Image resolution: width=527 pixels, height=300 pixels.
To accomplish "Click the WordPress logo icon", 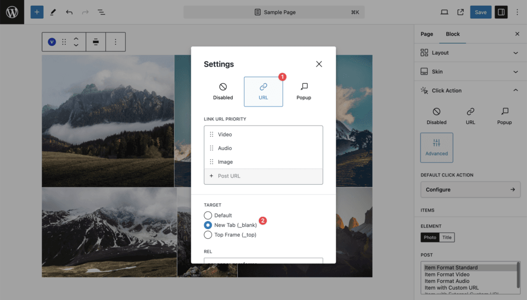I will point(12,12).
